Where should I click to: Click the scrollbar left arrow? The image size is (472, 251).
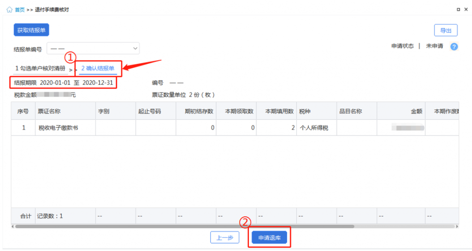12,226
